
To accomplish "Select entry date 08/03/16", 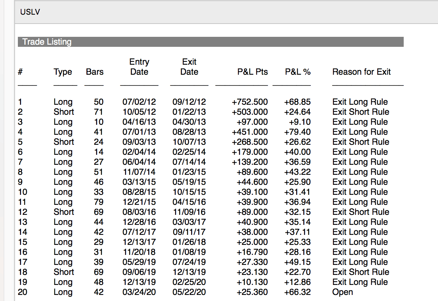I will point(139,212).
